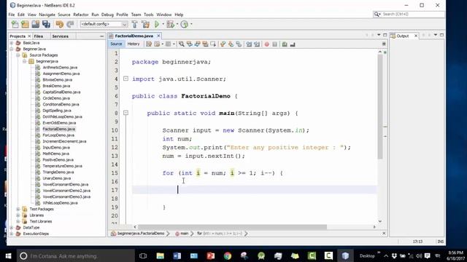Collapse the beginnerjava package node
467x262 pixels.
pyautogui.click(x=25, y=61)
